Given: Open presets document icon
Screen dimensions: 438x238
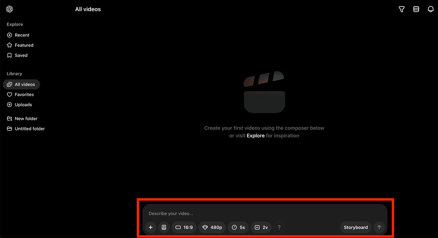Looking at the screenshot, I should click(x=164, y=227).
